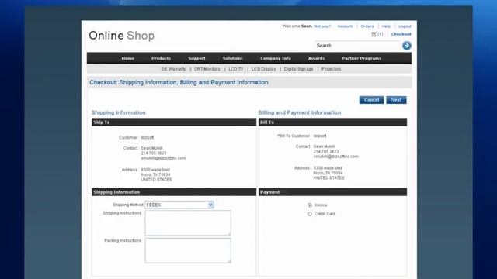Click the Next button

[x=396, y=100]
